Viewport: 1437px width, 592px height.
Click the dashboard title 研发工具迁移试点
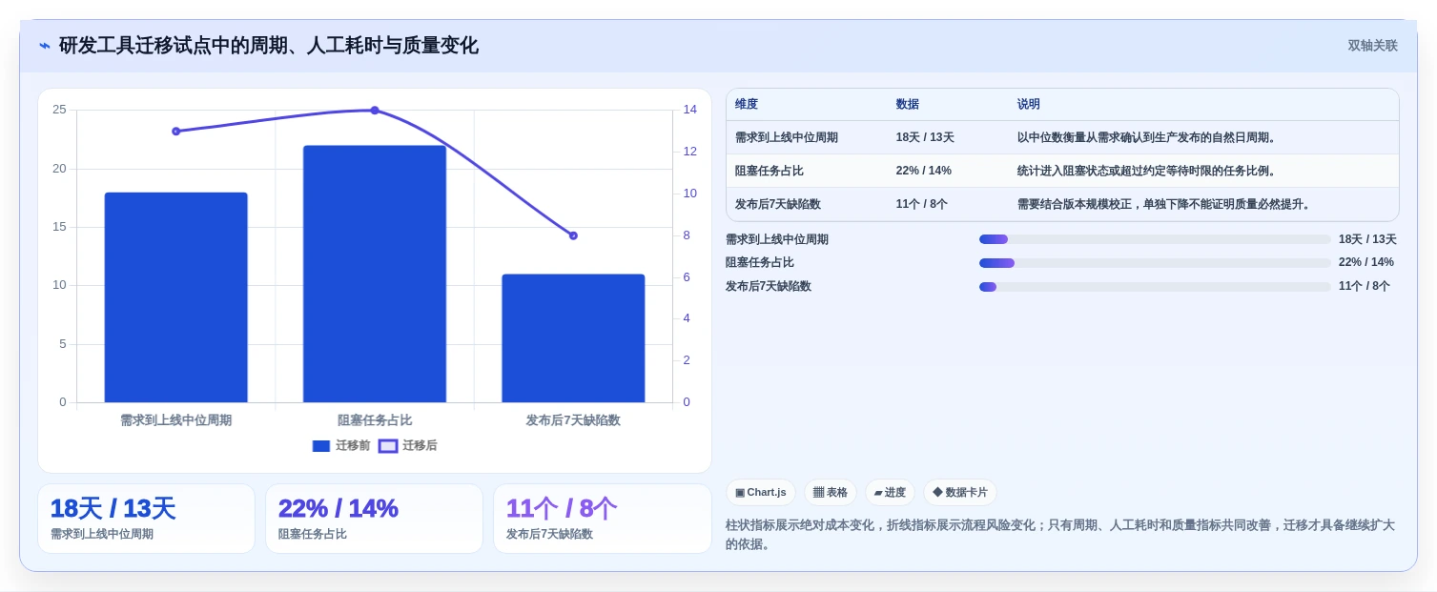(268, 46)
